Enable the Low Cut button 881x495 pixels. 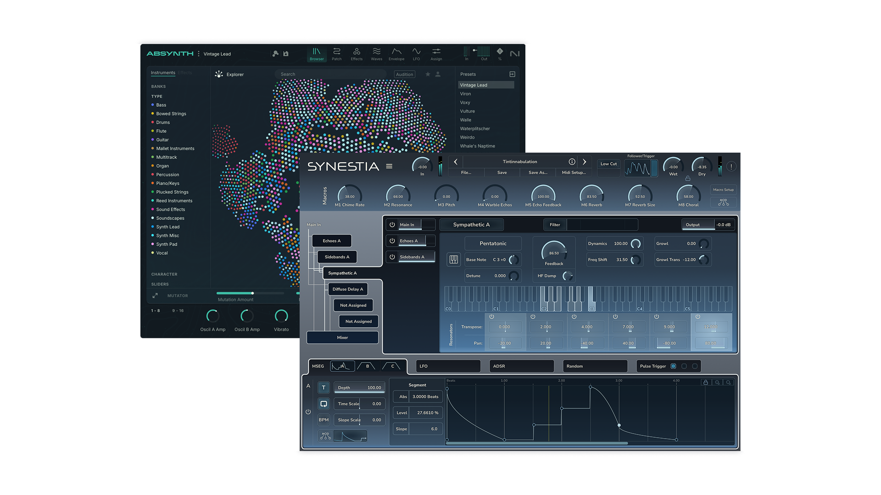point(608,164)
